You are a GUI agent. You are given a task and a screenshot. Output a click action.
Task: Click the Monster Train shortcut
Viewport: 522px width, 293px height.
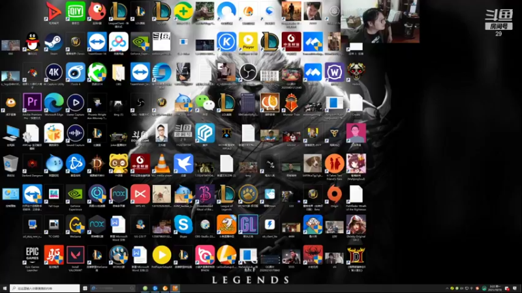point(291,104)
